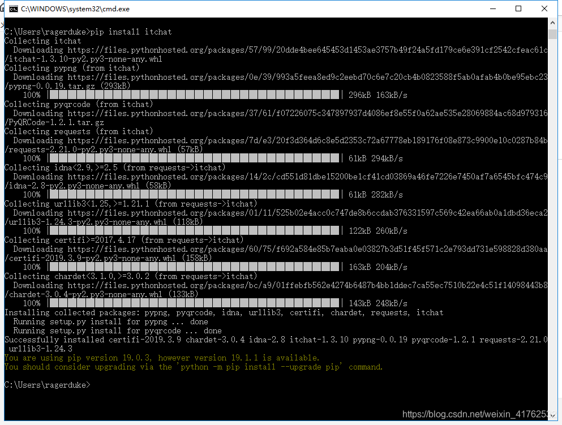562x425 pixels.
Task: Click the 'Collecting idna<2.9,>=2.5' line
Action: click(115, 168)
